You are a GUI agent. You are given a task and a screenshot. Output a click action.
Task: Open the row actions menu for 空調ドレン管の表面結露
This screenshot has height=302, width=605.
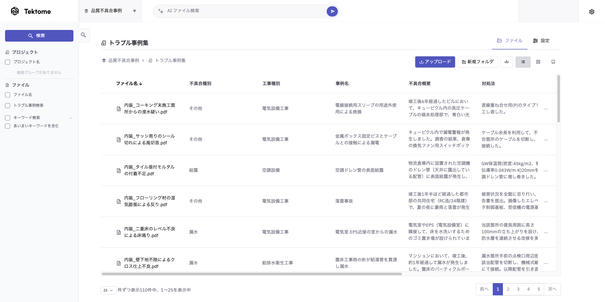(546, 171)
